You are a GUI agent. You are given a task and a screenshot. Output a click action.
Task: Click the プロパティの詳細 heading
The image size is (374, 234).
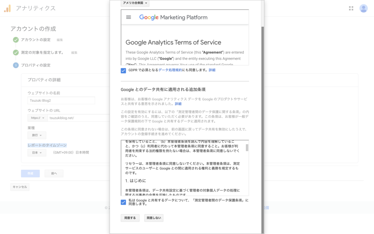pyautogui.click(x=44, y=80)
